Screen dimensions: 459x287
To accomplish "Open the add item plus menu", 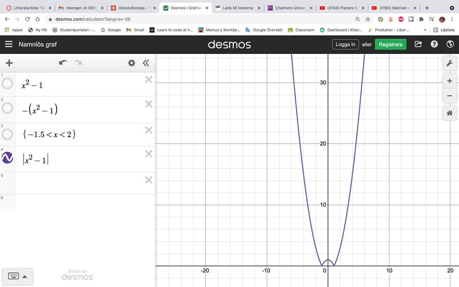I will pyautogui.click(x=9, y=63).
